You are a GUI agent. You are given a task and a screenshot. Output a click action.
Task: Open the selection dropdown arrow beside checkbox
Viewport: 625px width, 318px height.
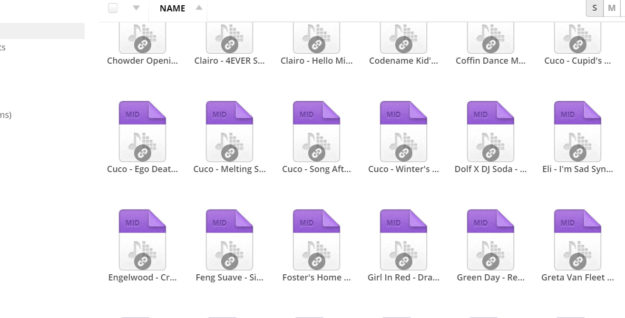(137, 8)
